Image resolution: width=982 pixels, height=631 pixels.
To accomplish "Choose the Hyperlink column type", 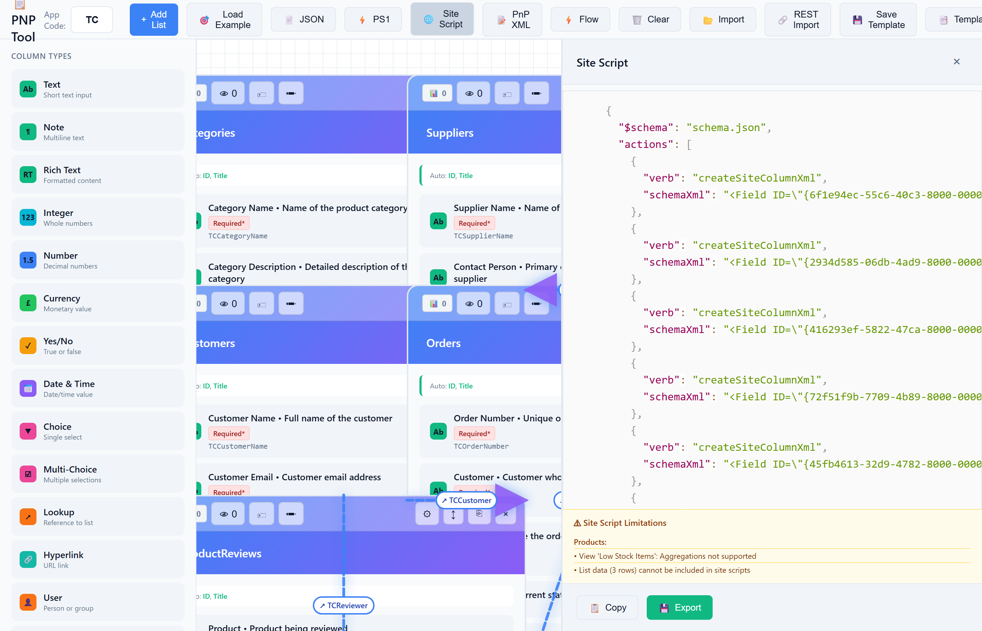I will point(97,560).
